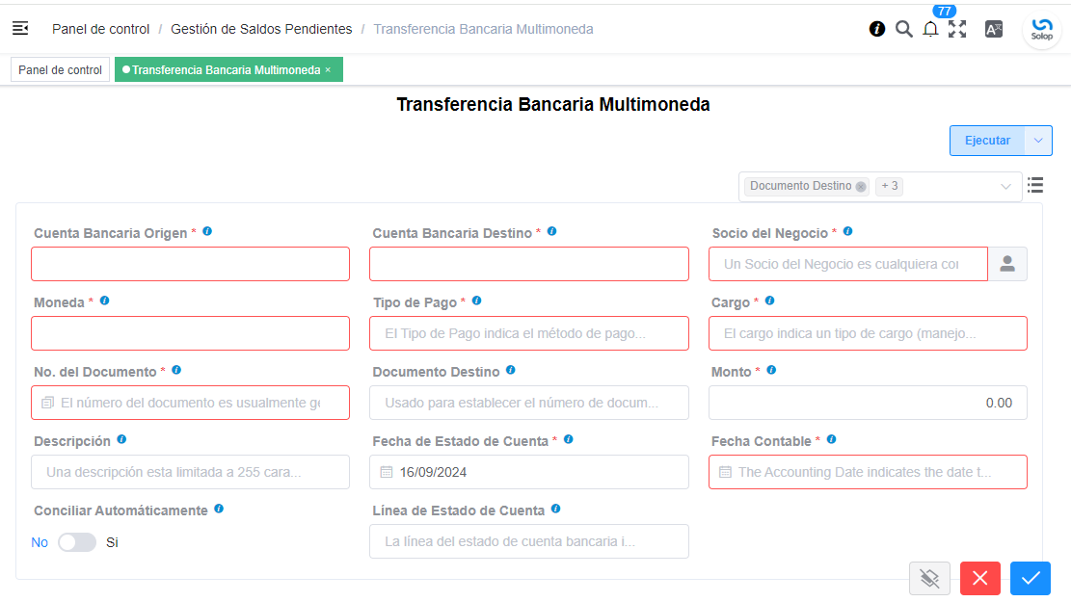The height and width of the screenshot is (602, 1071).
Task: Select the No label of toggle
Action: point(40,542)
